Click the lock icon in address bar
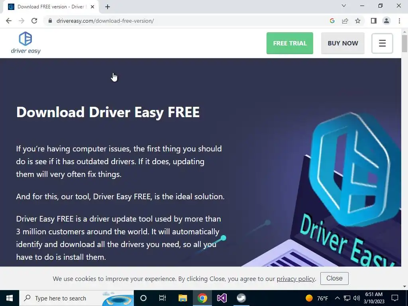 point(50,21)
